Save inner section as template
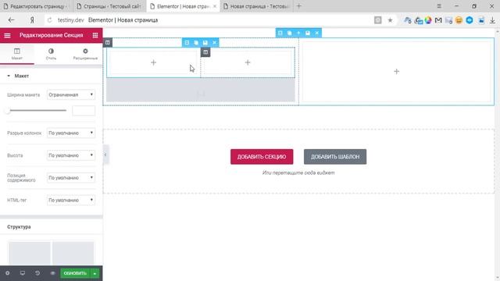 205,42
